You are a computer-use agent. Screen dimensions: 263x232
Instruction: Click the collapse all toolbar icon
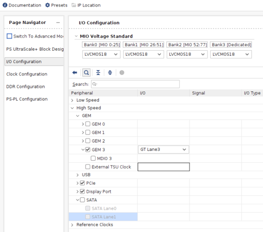98,72
